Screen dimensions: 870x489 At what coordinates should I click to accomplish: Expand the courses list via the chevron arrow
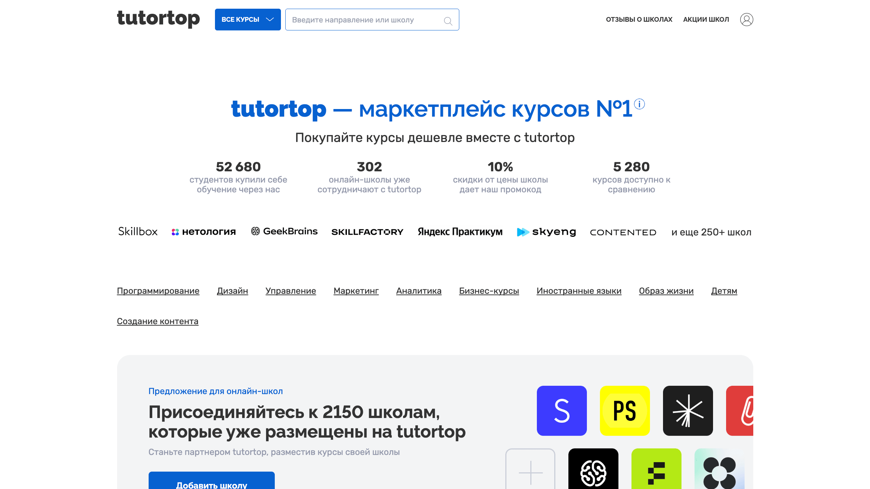point(270,20)
